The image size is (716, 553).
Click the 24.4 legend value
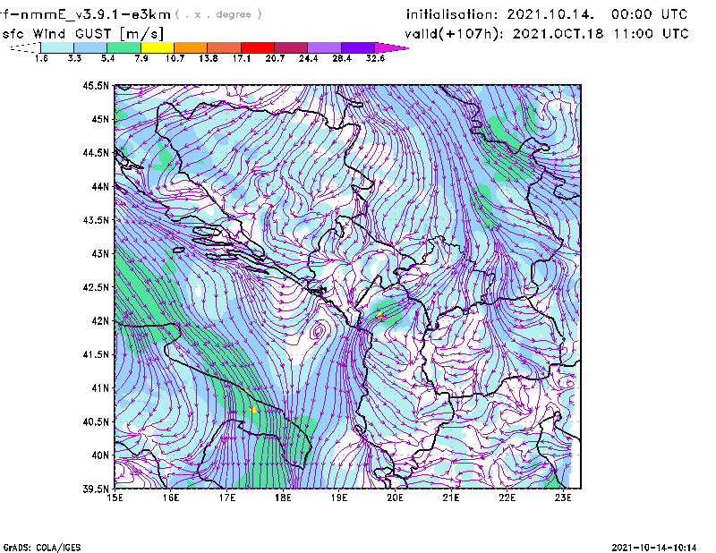[308, 58]
